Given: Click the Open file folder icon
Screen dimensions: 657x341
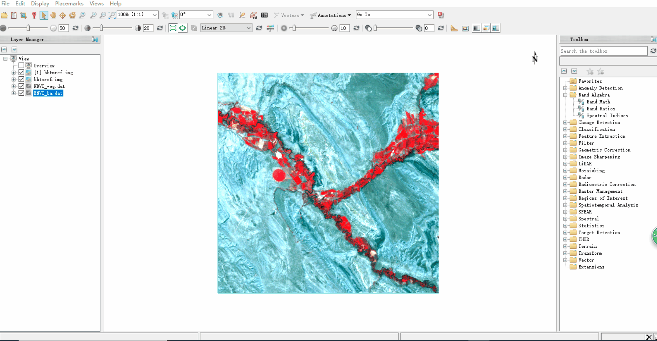Looking at the screenshot, I should [x=4, y=15].
